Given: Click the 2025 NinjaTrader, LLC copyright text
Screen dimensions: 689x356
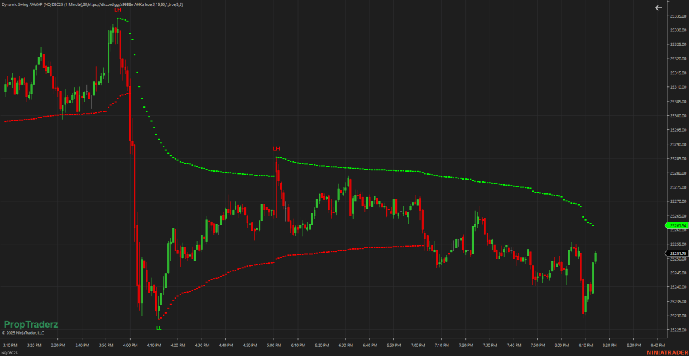Looking at the screenshot, I should tap(23, 332).
